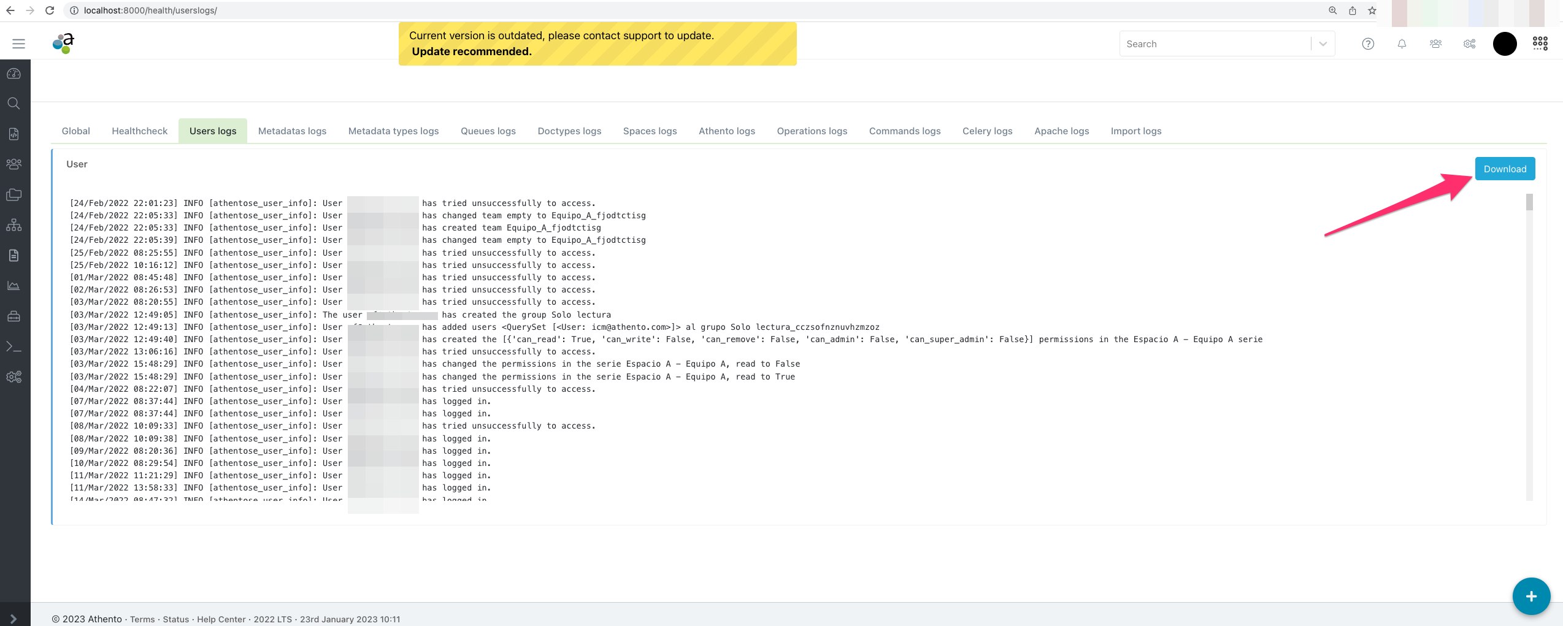This screenshot has width=1563, height=626.
Task: Expand the sidebar with bottom chevron
Action: coord(13,619)
